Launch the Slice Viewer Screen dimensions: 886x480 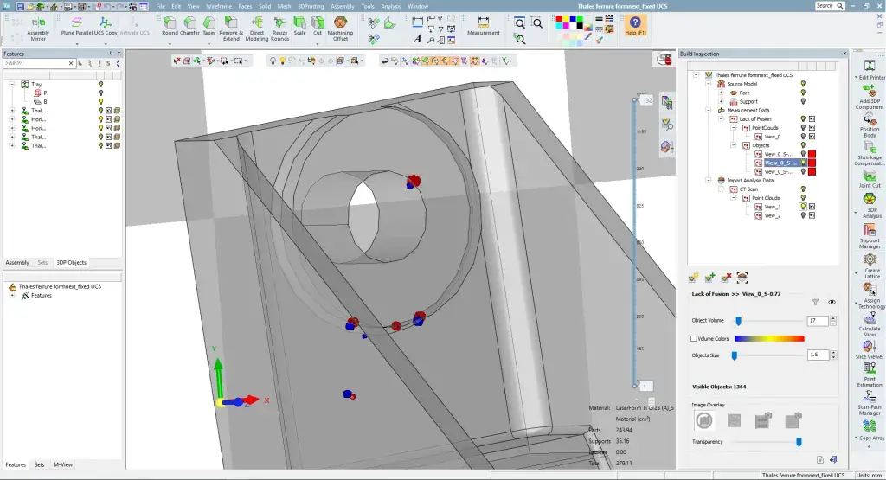click(870, 346)
